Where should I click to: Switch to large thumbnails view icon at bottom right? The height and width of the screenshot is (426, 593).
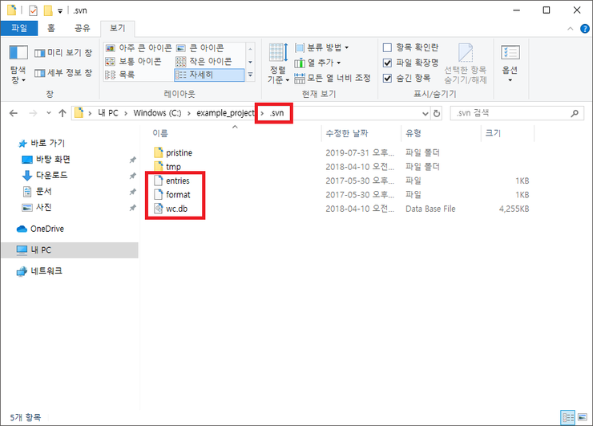pos(582,417)
